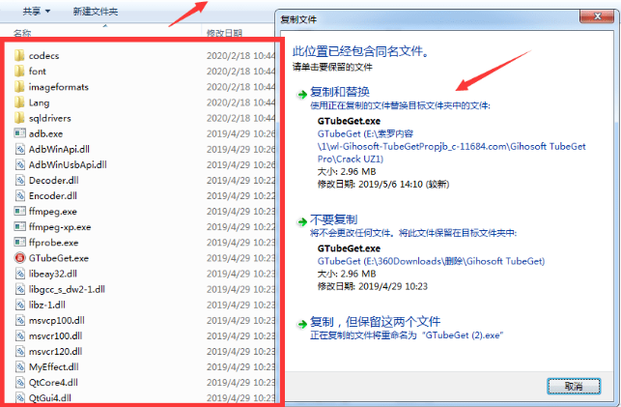Select the ffmpeg-xp.exe file name
Screen dimensions: 621x407
pyautogui.click(x=60, y=227)
